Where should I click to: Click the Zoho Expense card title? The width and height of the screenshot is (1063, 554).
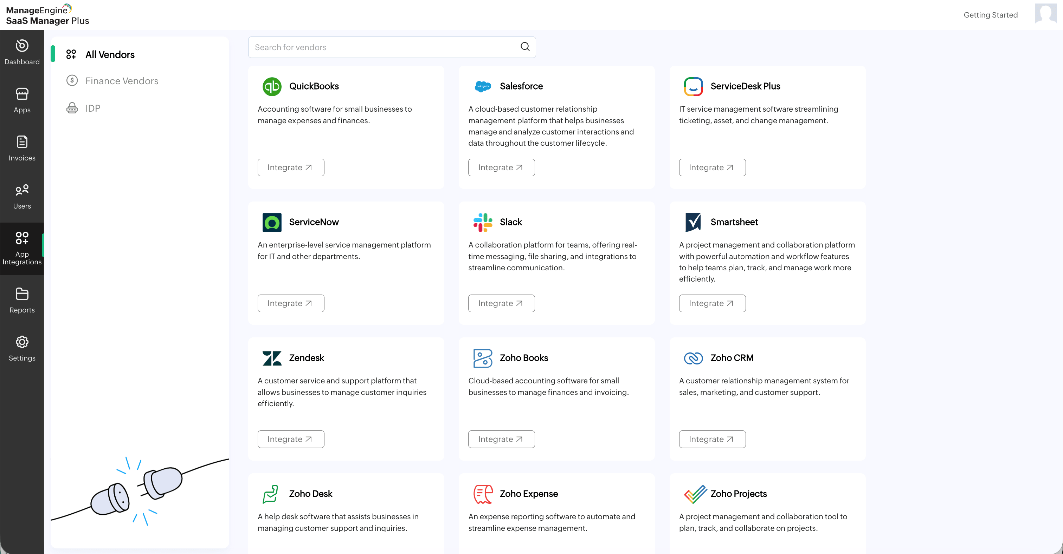(x=529, y=494)
